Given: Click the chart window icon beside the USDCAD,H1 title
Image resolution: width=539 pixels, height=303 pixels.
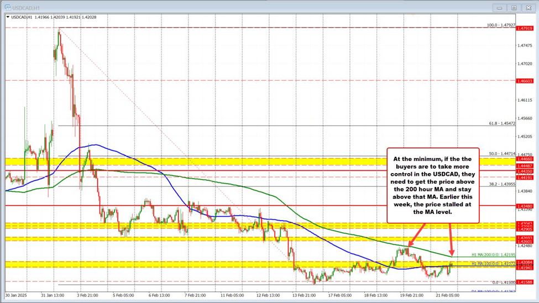Looking at the screenshot, I should (x=7, y=7).
